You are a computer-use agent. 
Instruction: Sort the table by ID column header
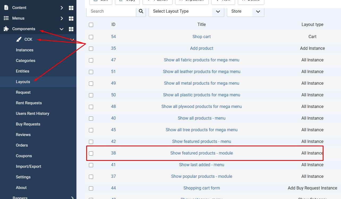tap(113, 25)
